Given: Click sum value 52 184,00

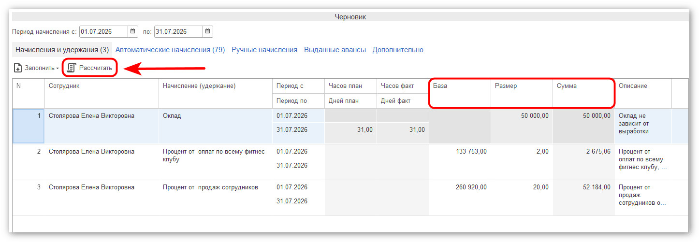Looking at the screenshot, I should (583, 198).
